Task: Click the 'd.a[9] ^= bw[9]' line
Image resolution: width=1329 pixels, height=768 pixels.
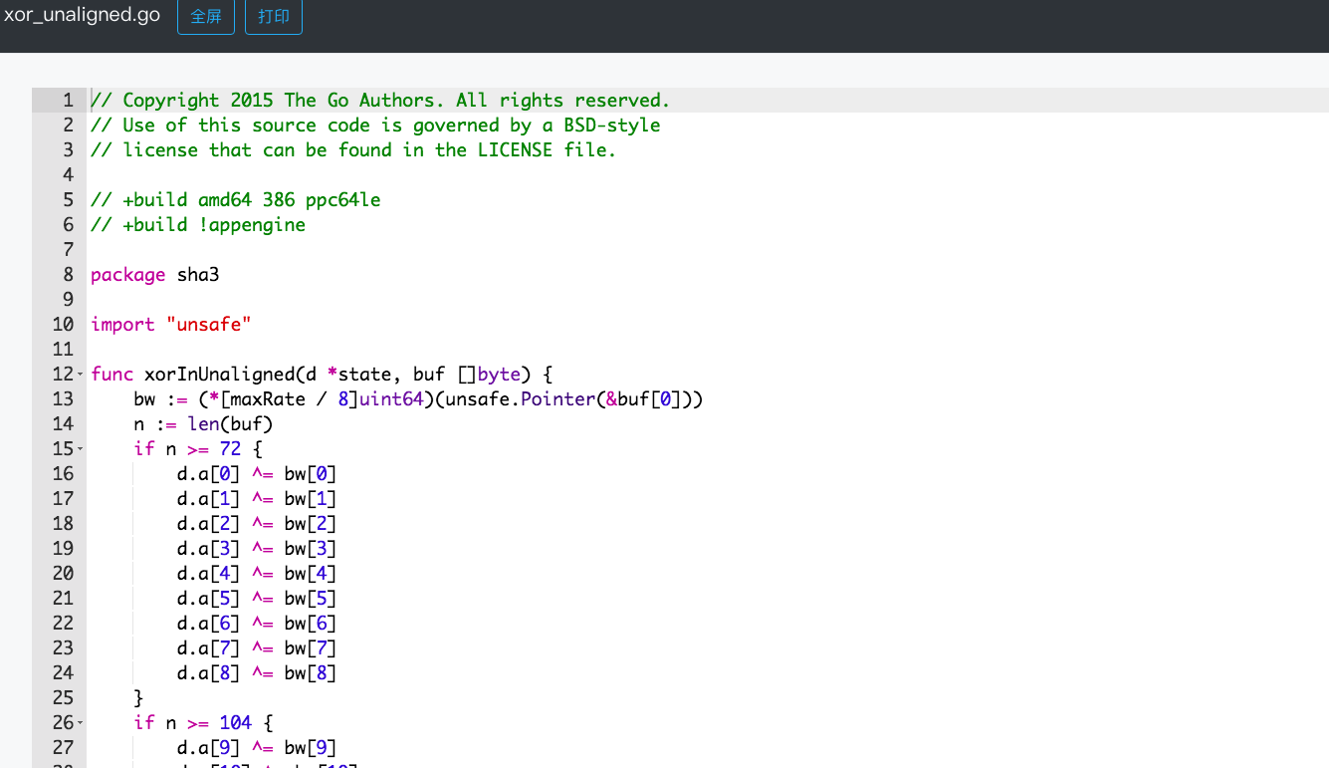Action: 257,748
